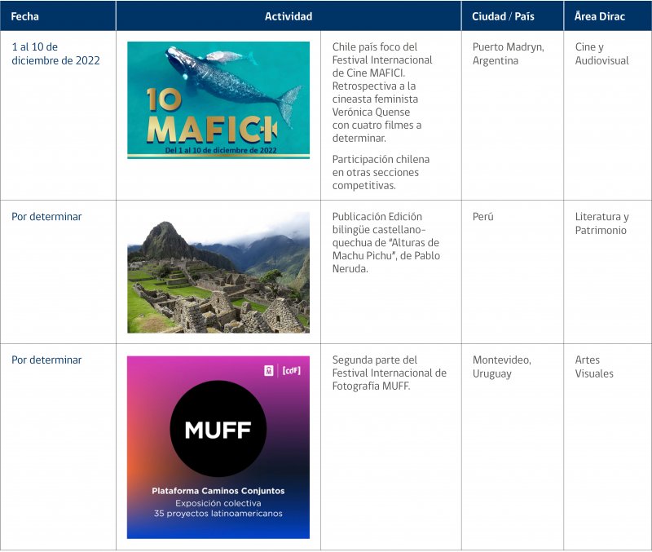Open the MAFICI whale festival poster image
This screenshot has width=652, height=552.
tap(218, 99)
